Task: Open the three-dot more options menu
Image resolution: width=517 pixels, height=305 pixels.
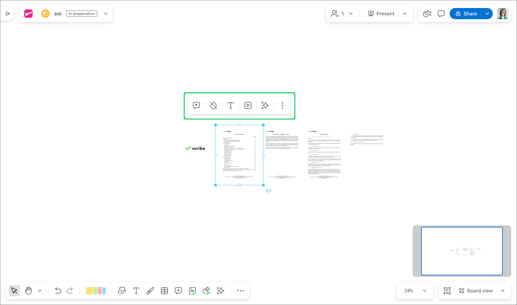Action: point(282,105)
